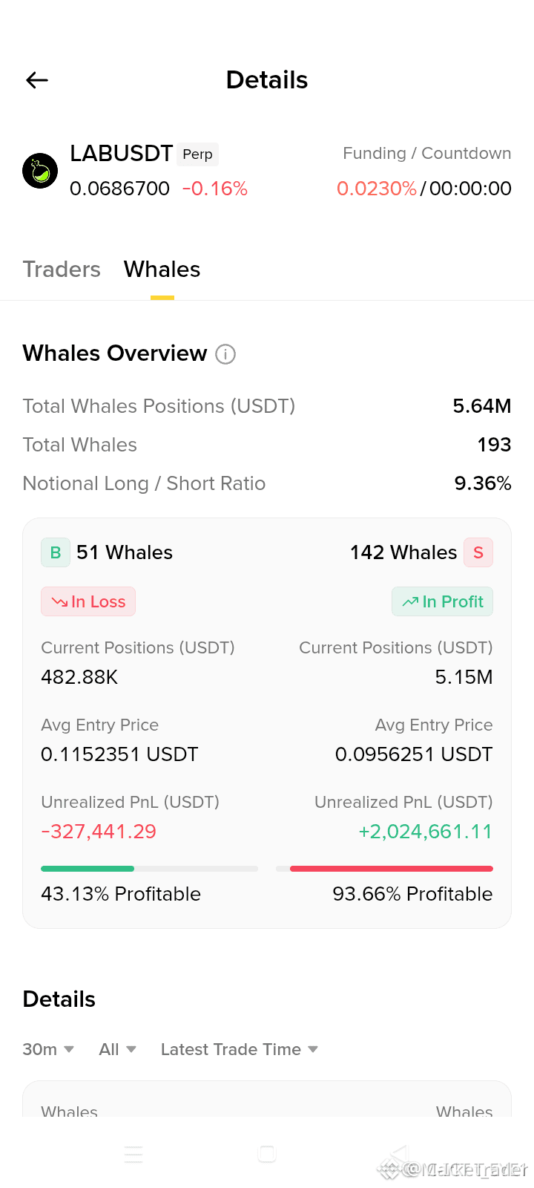Tap the back arrow icon
The width and height of the screenshot is (534, 1188).
[x=37, y=80]
